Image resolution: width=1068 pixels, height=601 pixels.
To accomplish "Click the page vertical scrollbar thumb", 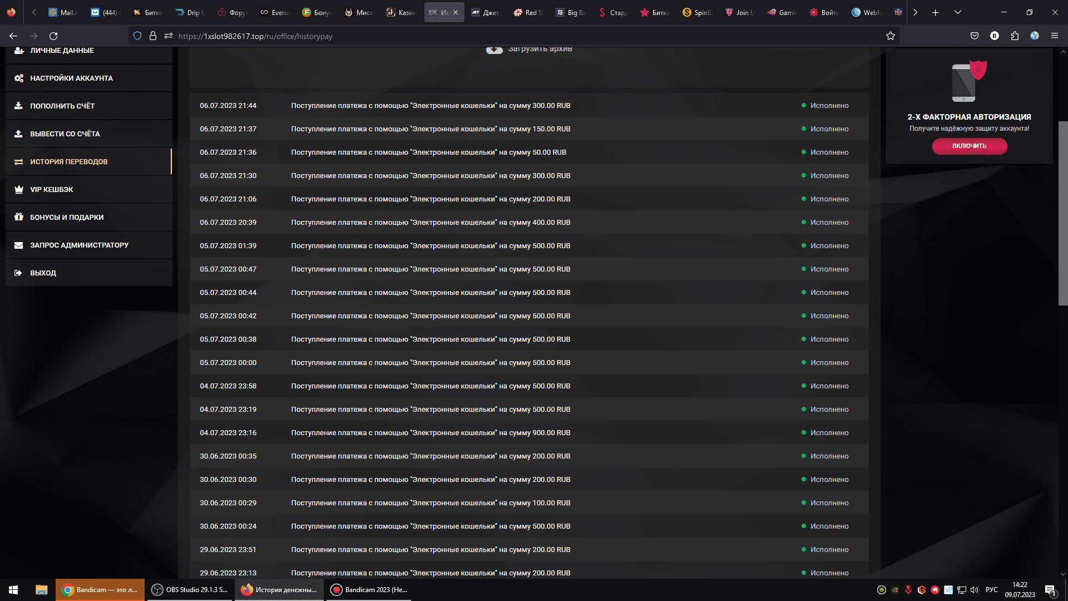I will pyautogui.click(x=1062, y=213).
